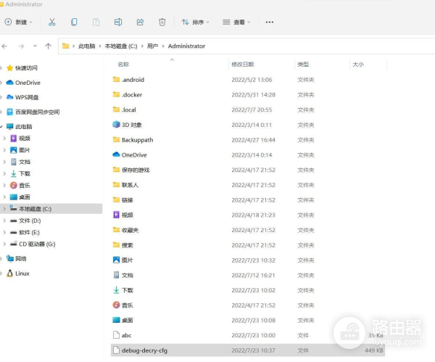Select 软件 (E:) drive in sidebar
Image resolution: width=435 pixels, height=362 pixels.
point(29,232)
